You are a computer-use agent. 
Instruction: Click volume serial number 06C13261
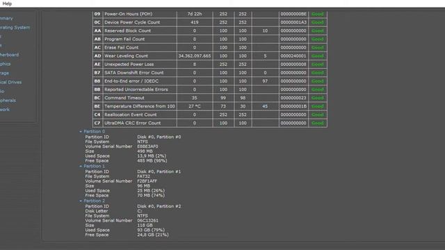coord(147,221)
